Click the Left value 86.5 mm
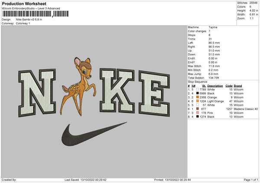The width and height of the screenshot is (260, 183). click(x=214, y=43)
